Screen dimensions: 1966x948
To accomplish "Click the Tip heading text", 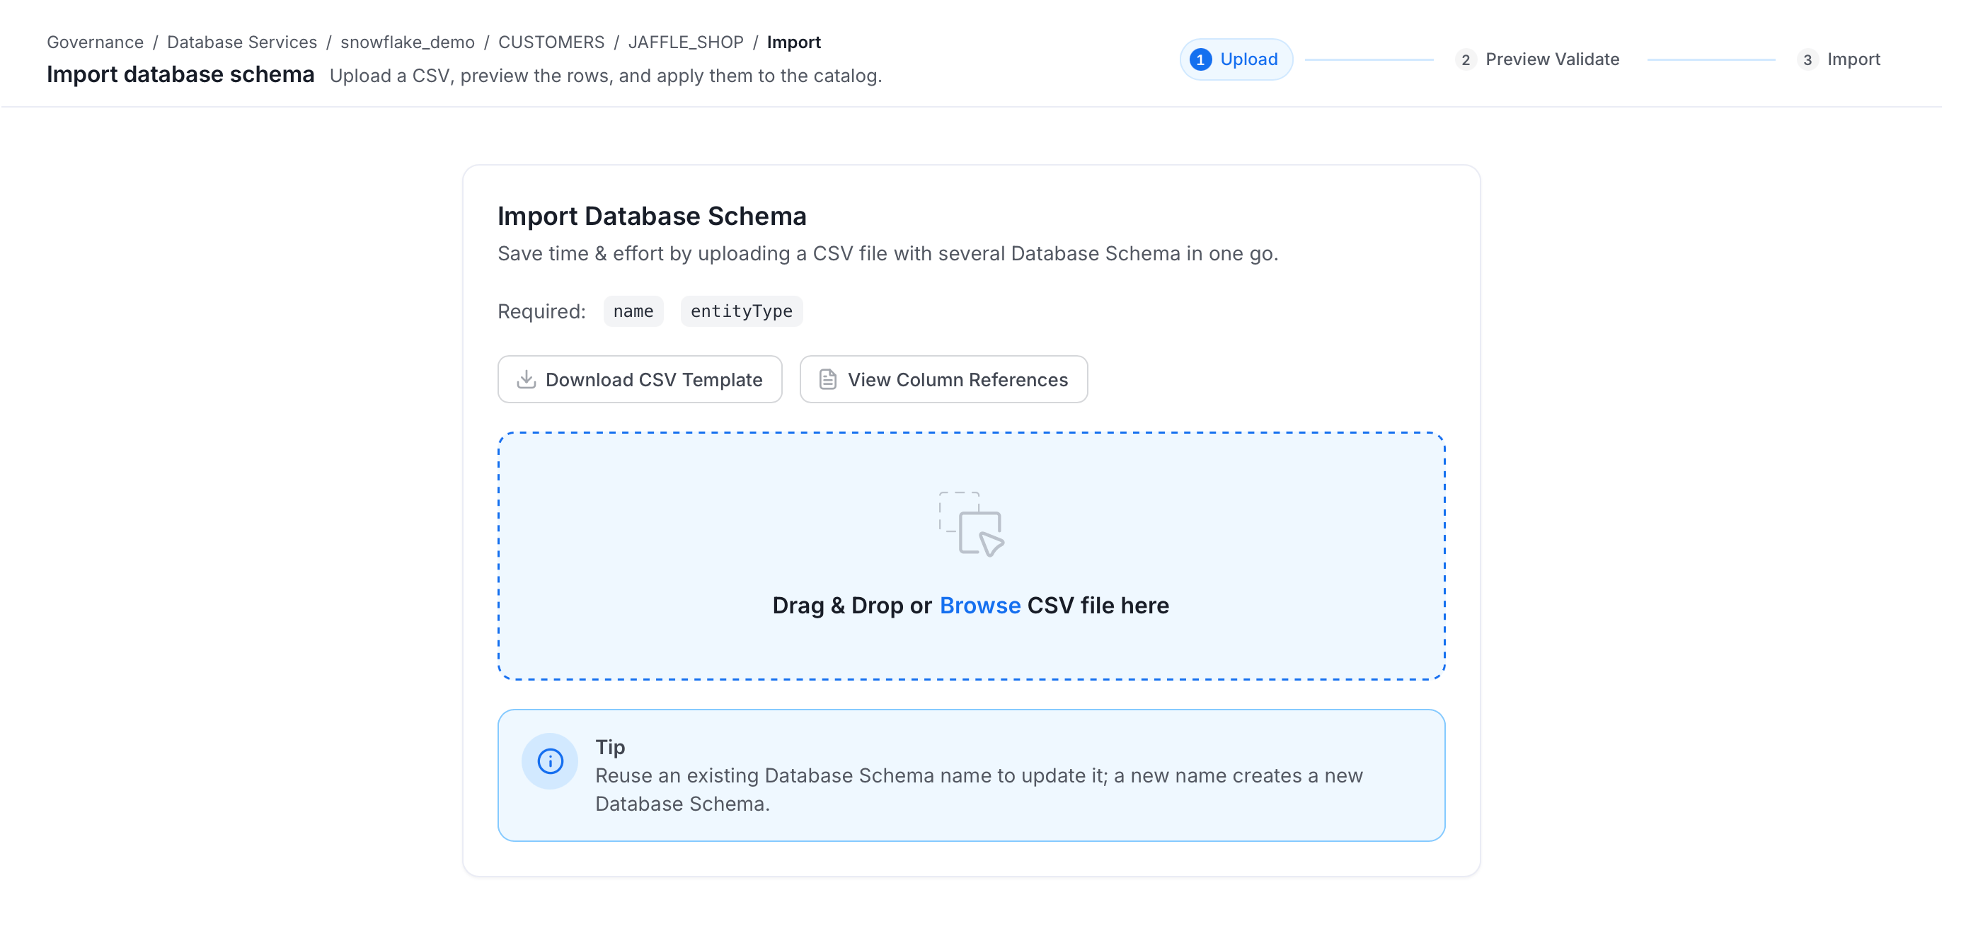I will pos(610,746).
